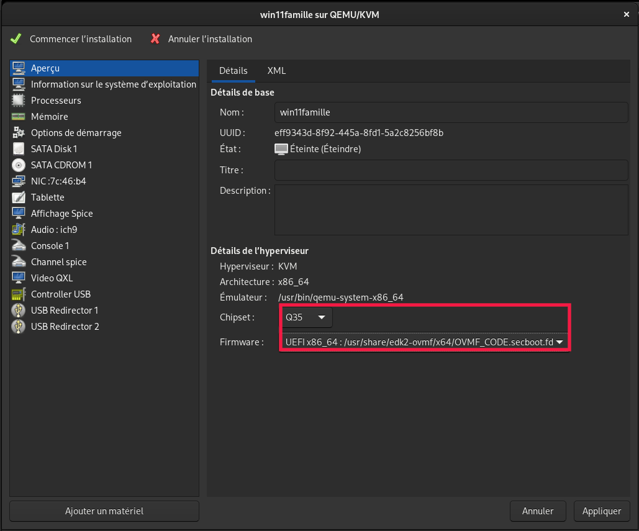Click Ajouter un matériel button
Image resolution: width=639 pixels, height=531 pixels.
[104, 511]
